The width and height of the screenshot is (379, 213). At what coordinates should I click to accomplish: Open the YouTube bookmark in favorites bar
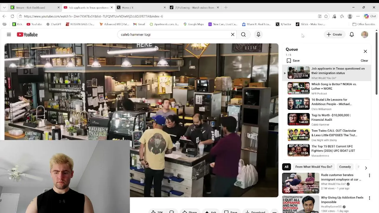click(x=34, y=24)
